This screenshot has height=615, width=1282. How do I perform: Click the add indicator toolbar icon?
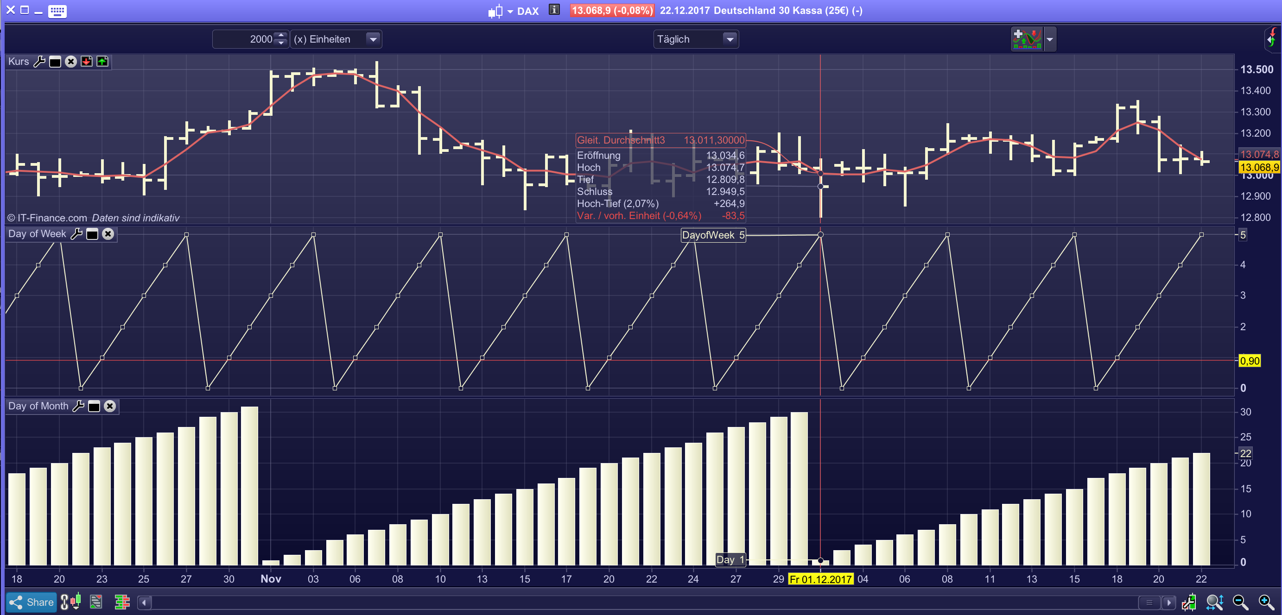click(1027, 39)
